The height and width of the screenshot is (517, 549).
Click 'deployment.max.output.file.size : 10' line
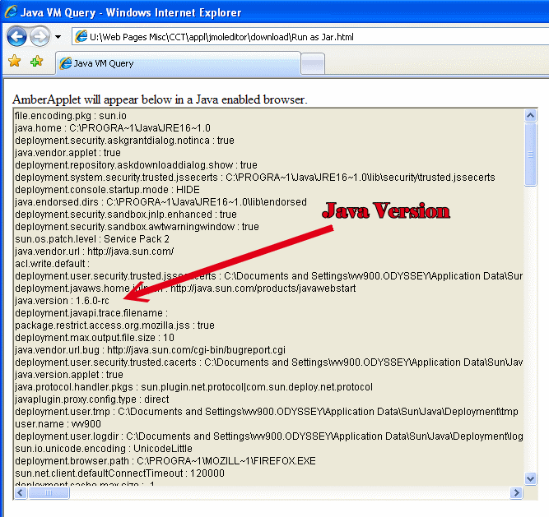(x=95, y=338)
